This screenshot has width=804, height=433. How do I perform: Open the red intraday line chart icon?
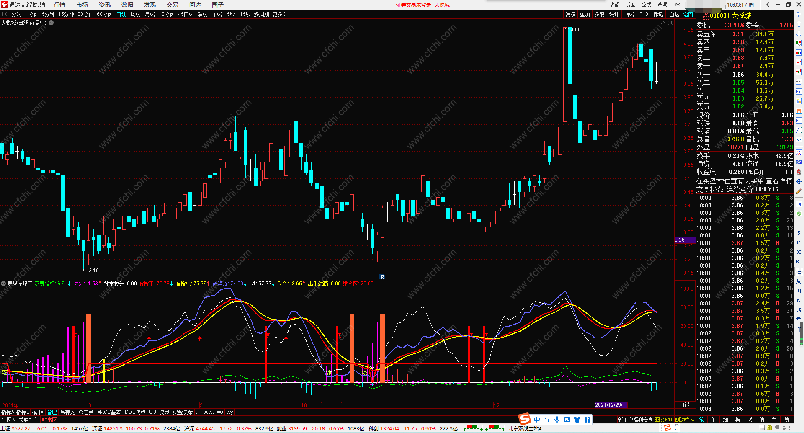point(799,62)
